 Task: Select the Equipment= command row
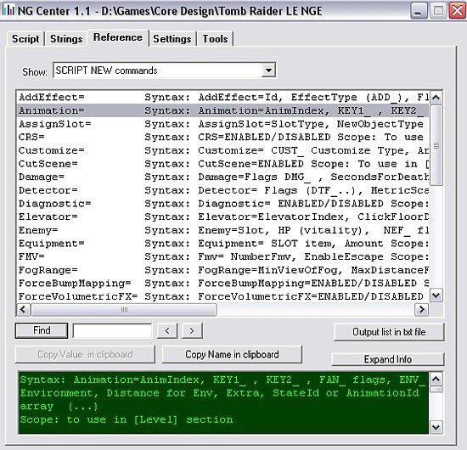click(x=223, y=244)
